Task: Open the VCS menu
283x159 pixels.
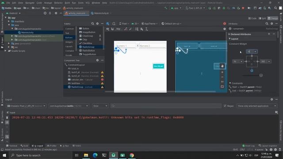Action: point(88,3)
